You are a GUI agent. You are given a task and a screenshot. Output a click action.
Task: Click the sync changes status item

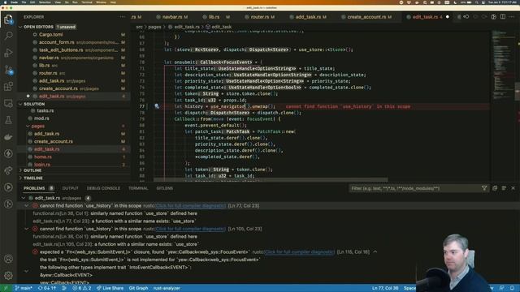[x=47, y=288]
